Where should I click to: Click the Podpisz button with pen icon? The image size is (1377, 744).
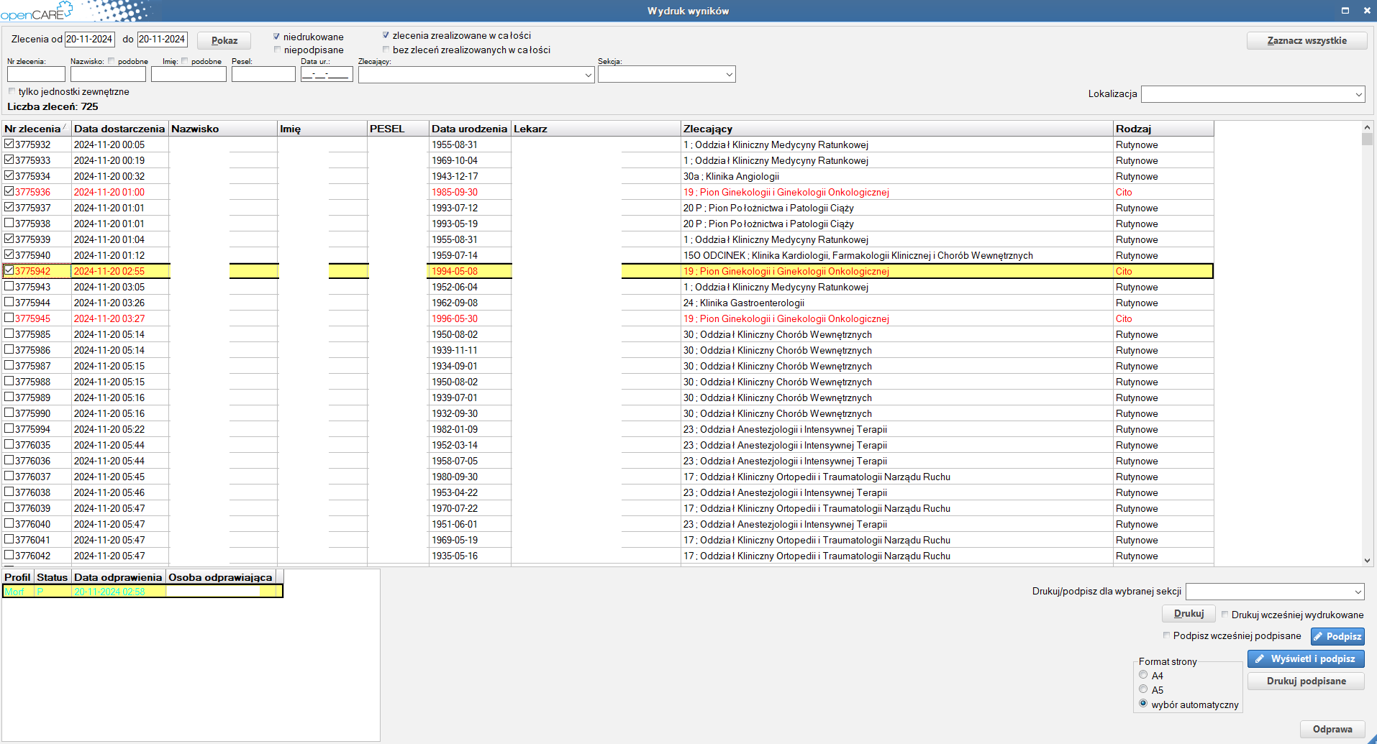click(x=1337, y=636)
